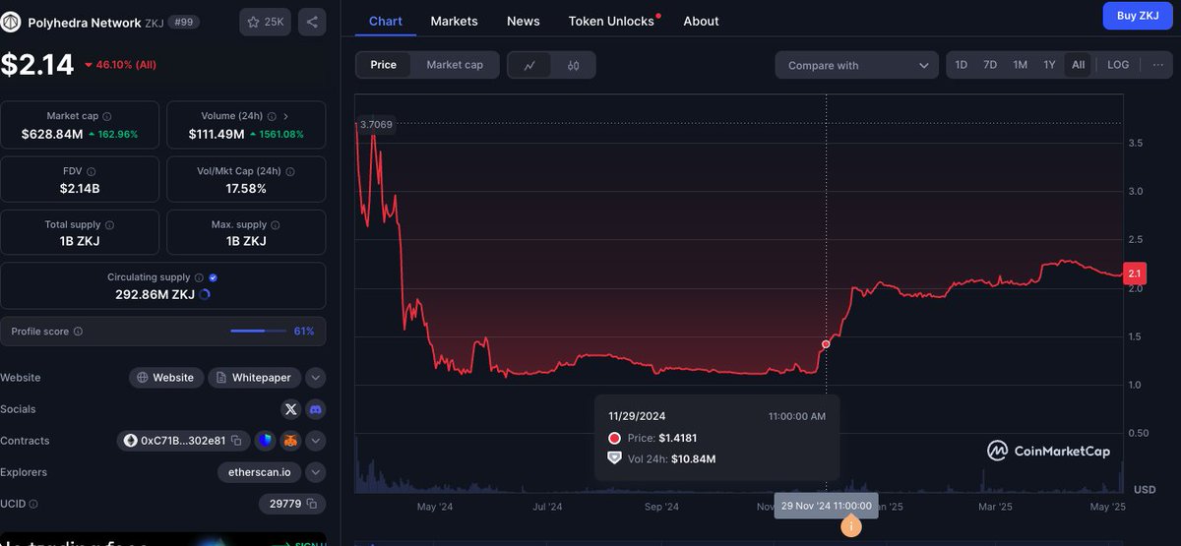The height and width of the screenshot is (546, 1181).
Task: Switch to line chart view icon
Action: pyautogui.click(x=529, y=65)
